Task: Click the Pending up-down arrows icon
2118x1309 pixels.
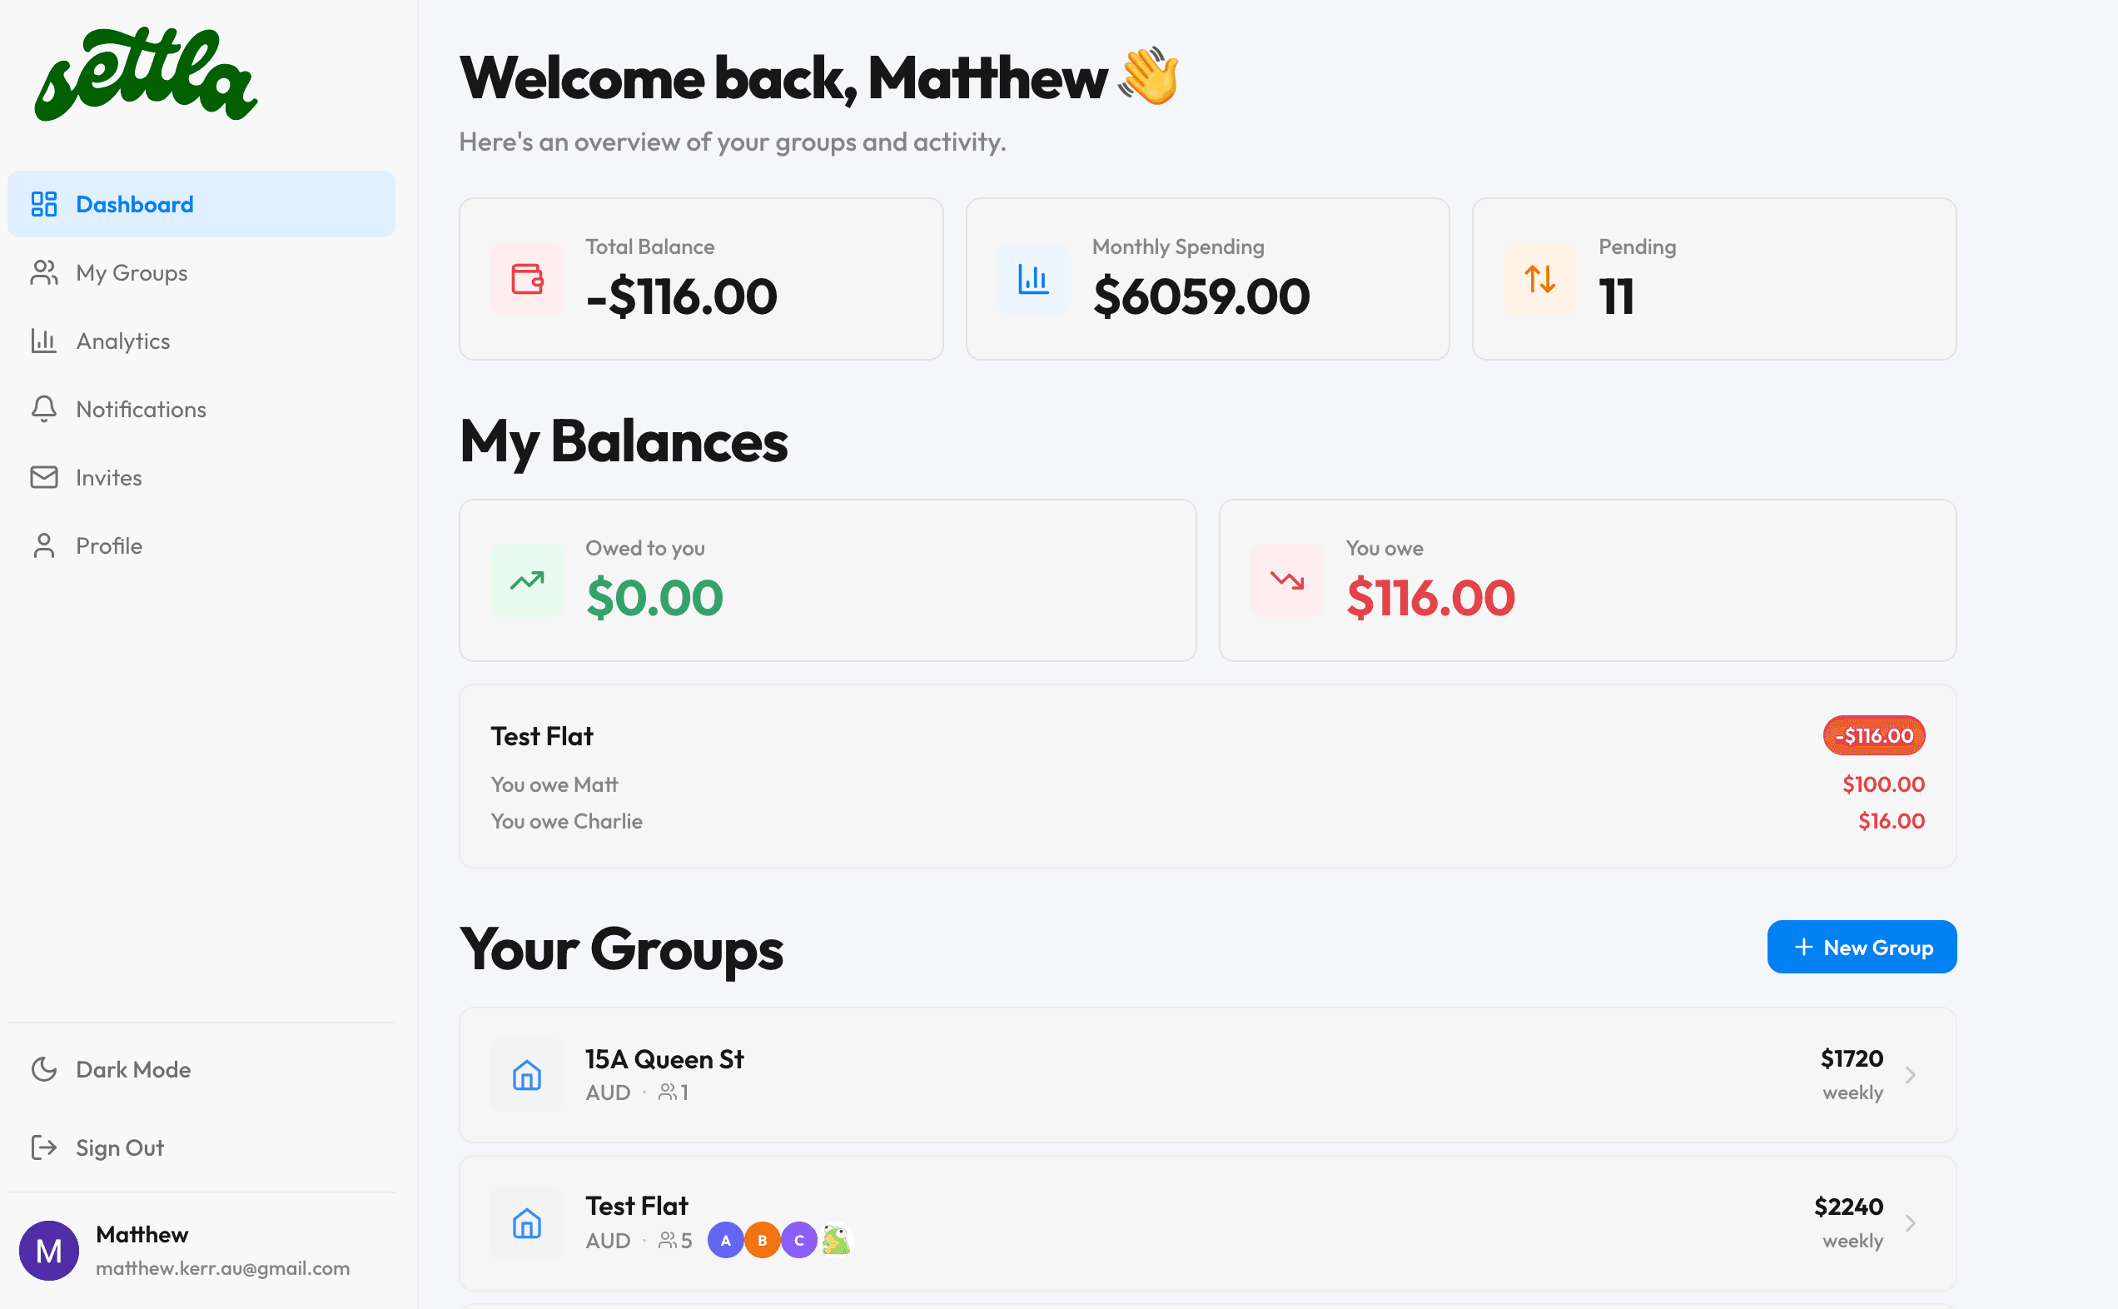Action: coord(1540,279)
